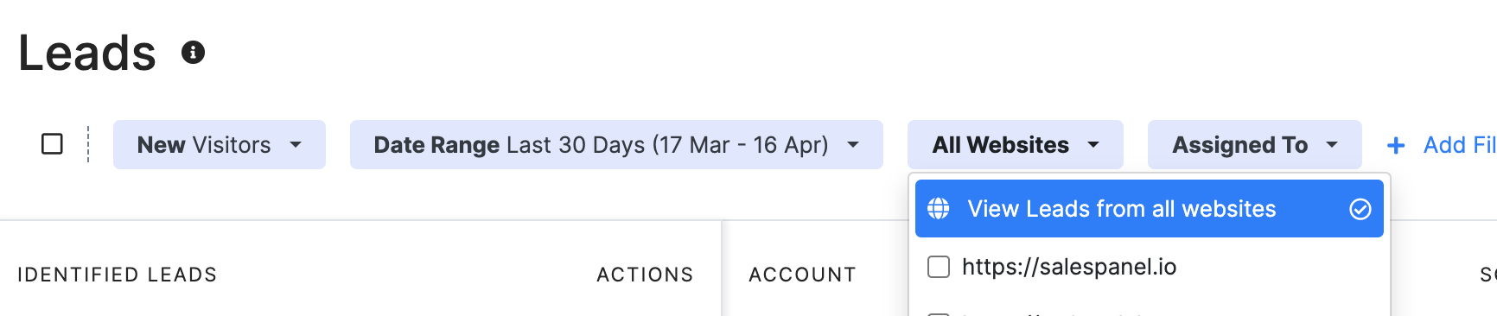Open the New Visitors dropdown

pyautogui.click(x=220, y=144)
